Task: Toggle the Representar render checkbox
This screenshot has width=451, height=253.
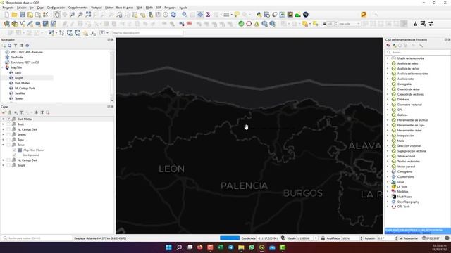Action: tap(401, 238)
